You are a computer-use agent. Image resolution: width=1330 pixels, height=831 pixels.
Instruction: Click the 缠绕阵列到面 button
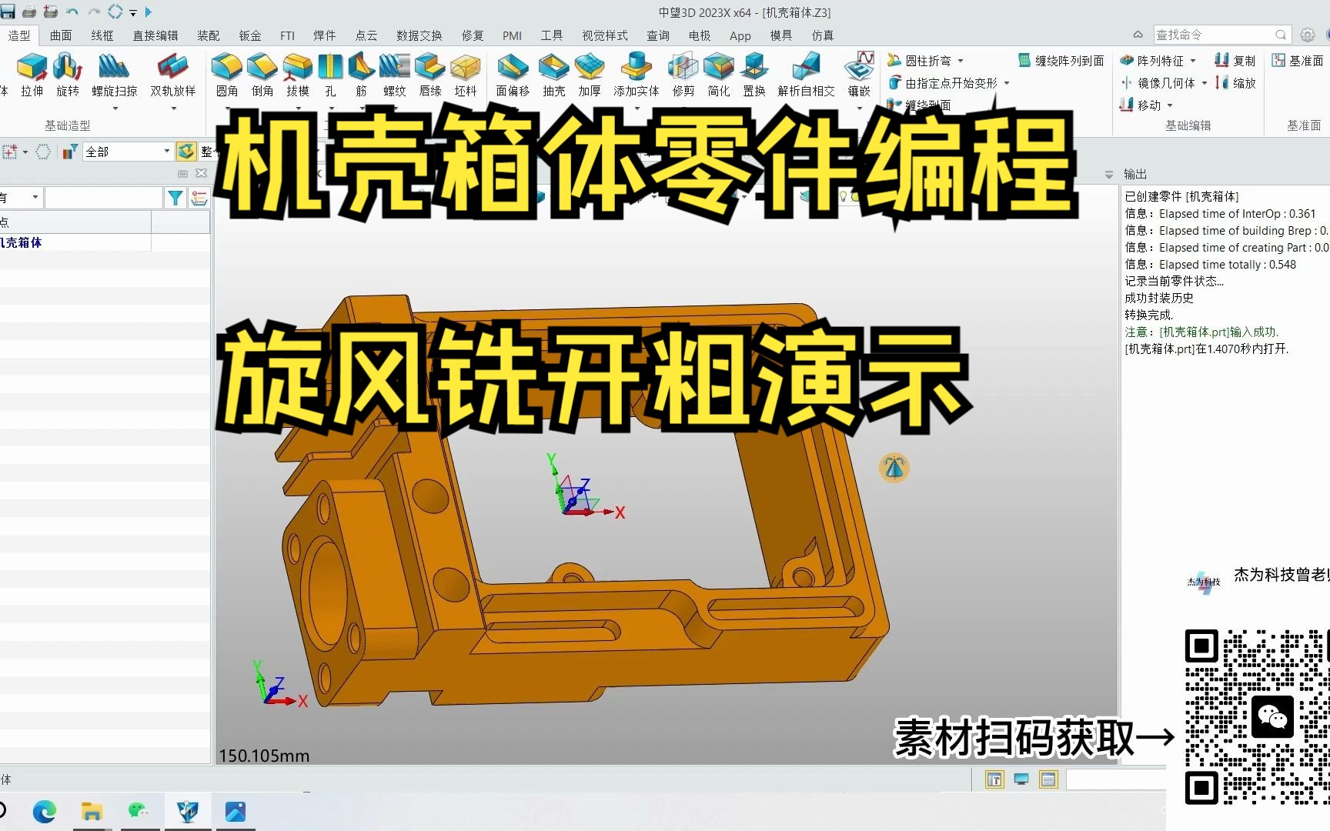(1061, 61)
